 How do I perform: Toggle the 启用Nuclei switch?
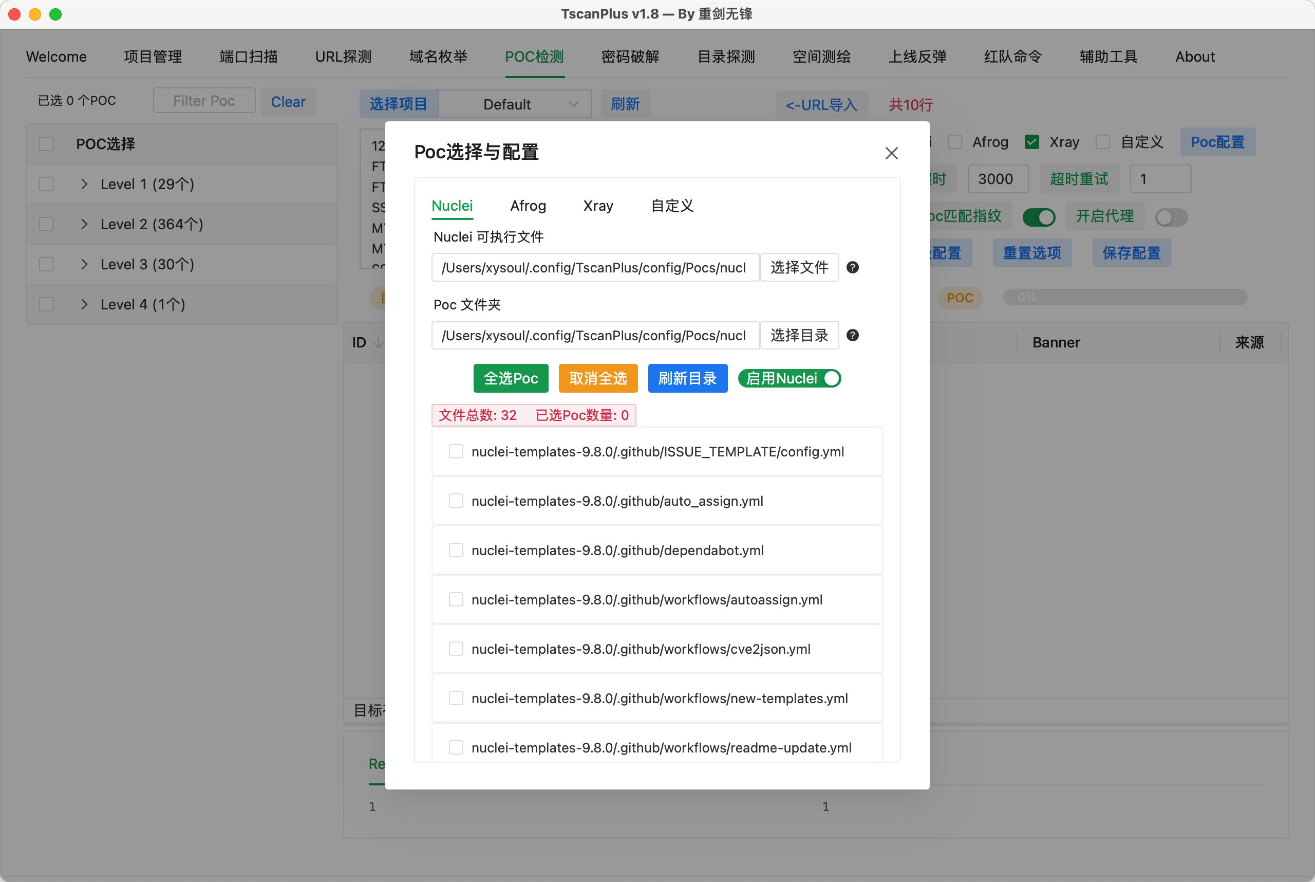point(790,379)
